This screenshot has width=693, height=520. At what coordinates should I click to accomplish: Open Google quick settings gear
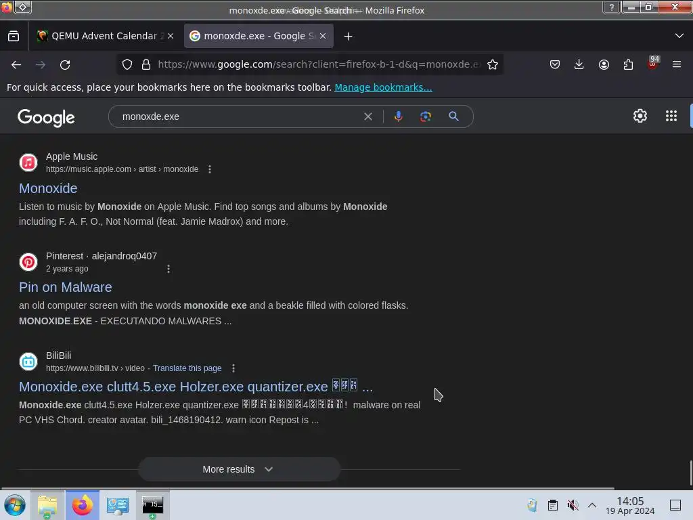tap(640, 116)
